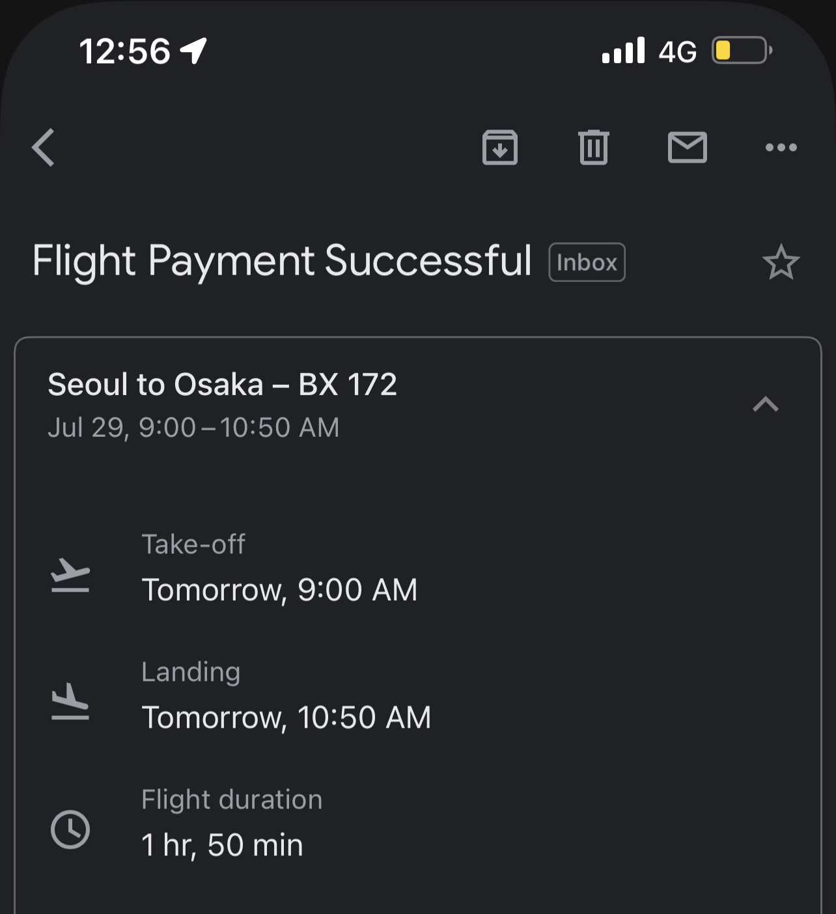Mark as unread with the envelope icon
836x914 pixels.
tap(687, 147)
